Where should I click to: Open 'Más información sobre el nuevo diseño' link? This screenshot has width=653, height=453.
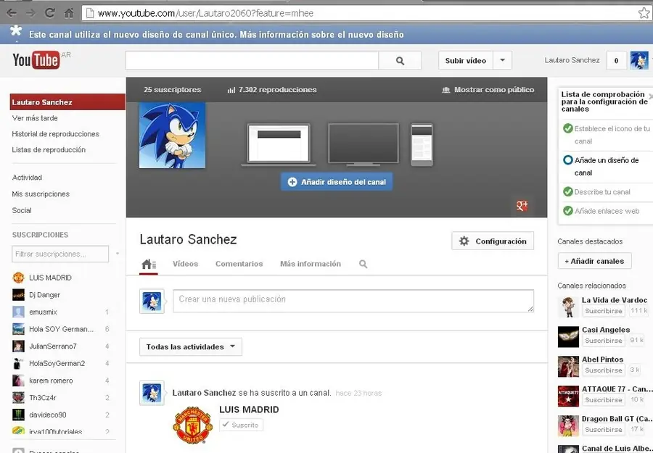321,35
